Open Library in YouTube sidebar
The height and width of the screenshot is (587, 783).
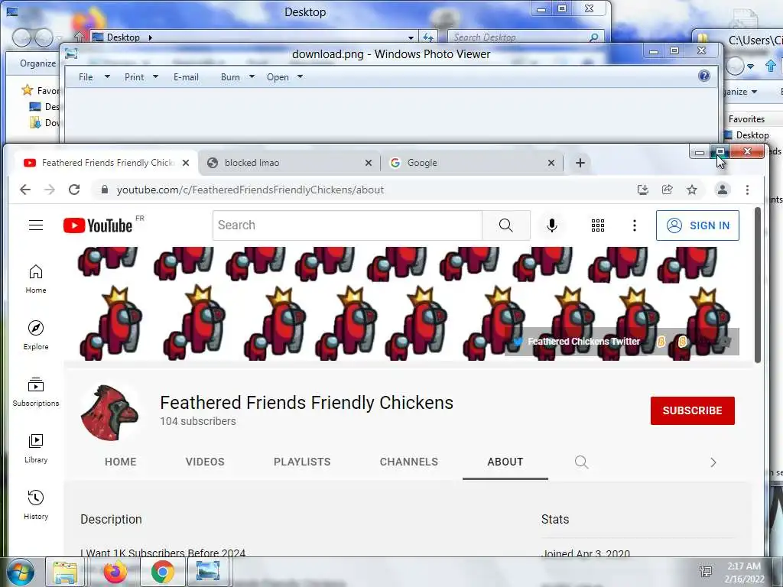(x=36, y=449)
